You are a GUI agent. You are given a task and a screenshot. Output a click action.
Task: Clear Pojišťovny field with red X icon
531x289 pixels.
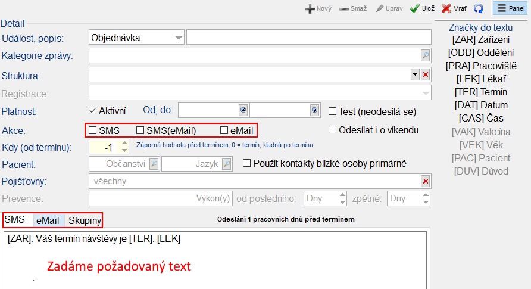click(x=425, y=181)
